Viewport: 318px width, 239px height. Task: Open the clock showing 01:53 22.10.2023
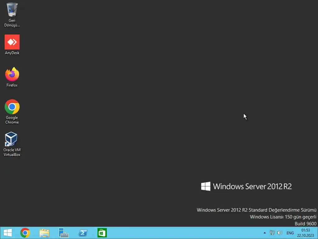[x=306, y=233]
